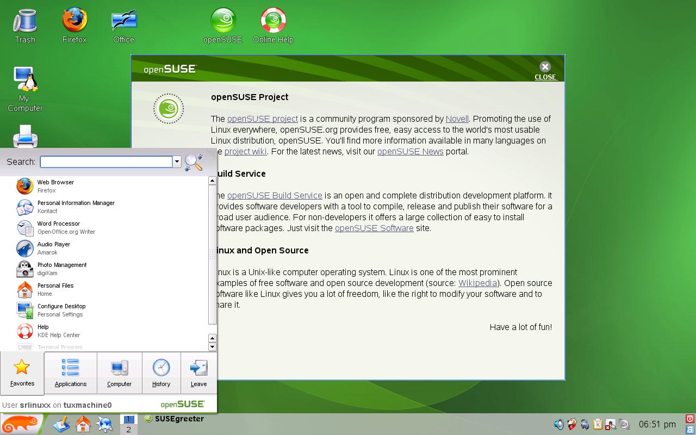This screenshot has width=696, height=435.
Task: Switch to the History tab
Action: point(161,373)
